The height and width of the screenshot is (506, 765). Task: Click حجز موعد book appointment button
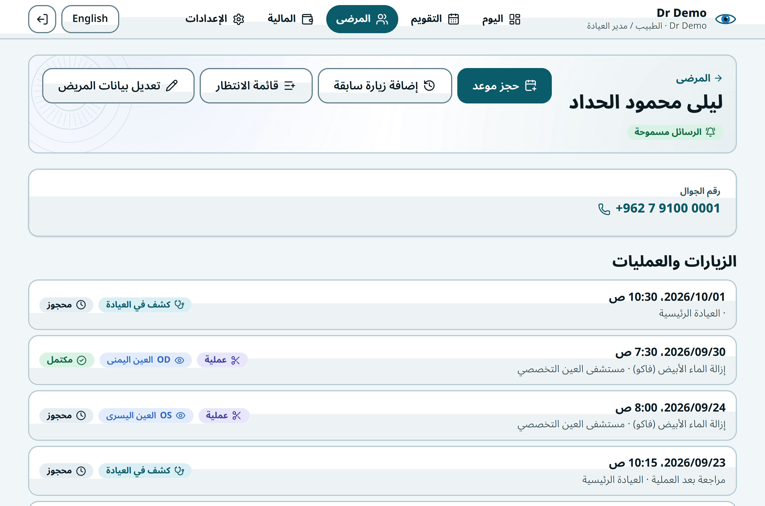tap(504, 86)
